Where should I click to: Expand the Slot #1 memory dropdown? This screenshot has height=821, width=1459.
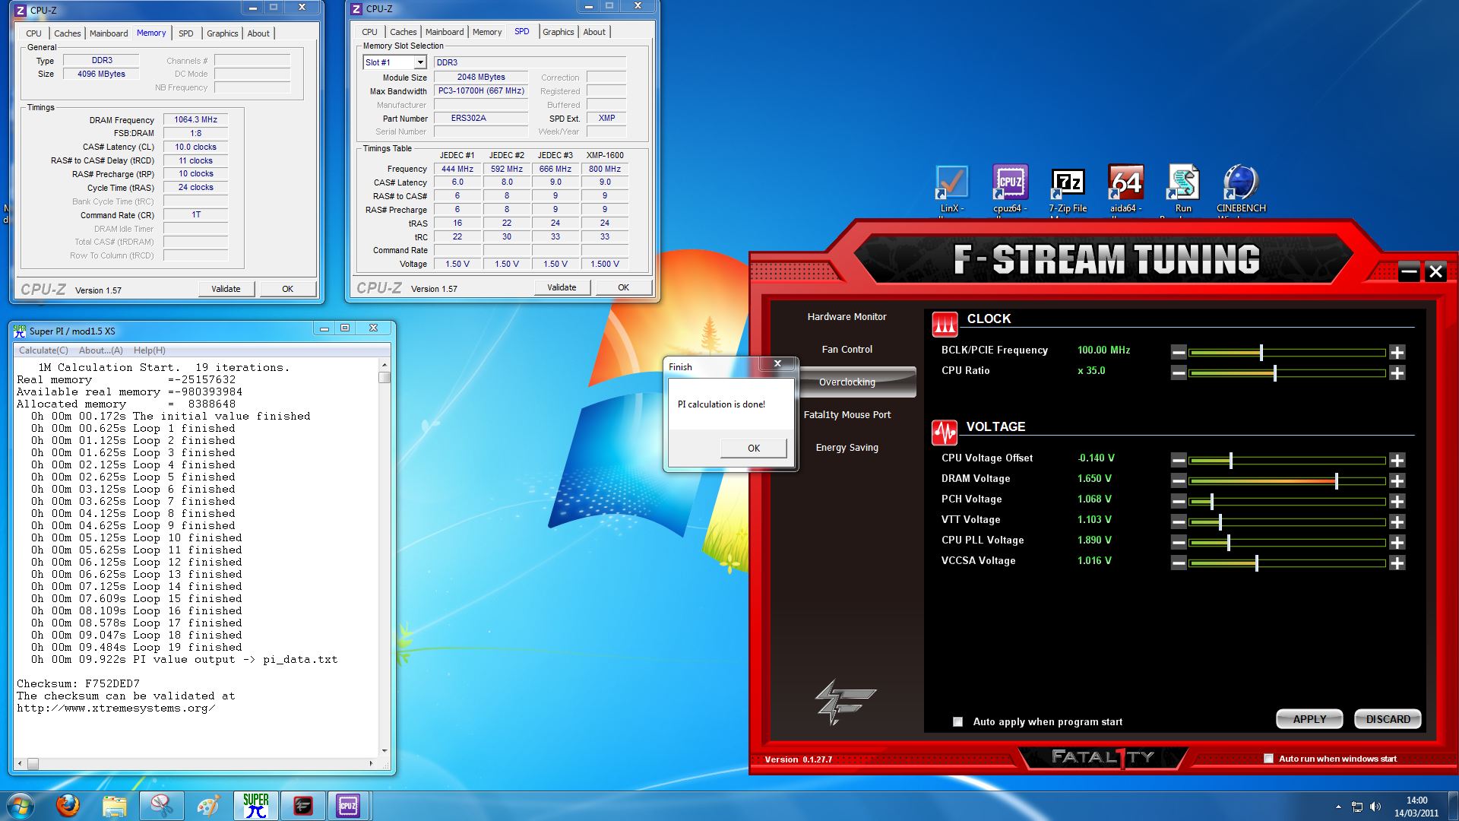coord(419,62)
